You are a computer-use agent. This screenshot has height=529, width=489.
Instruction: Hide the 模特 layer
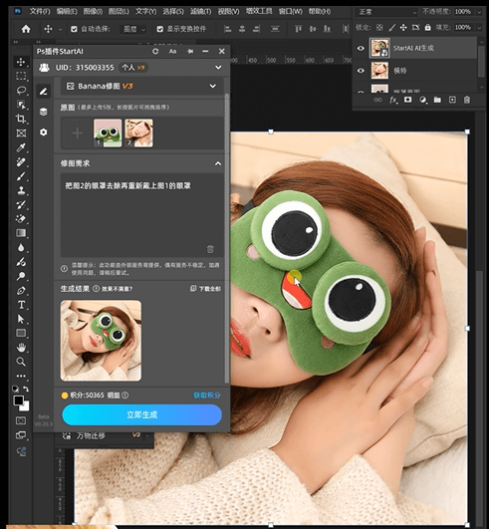(x=361, y=71)
